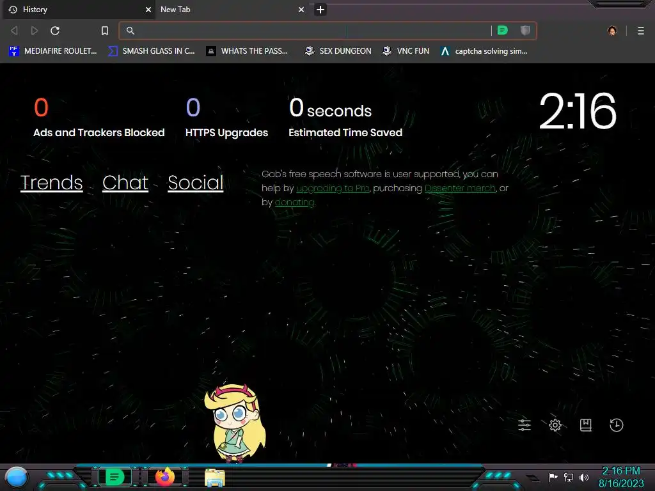The height and width of the screenshot is (491, 655).
Task: Open the bookmarks page icon at bottom right
Action: [586, 425]
